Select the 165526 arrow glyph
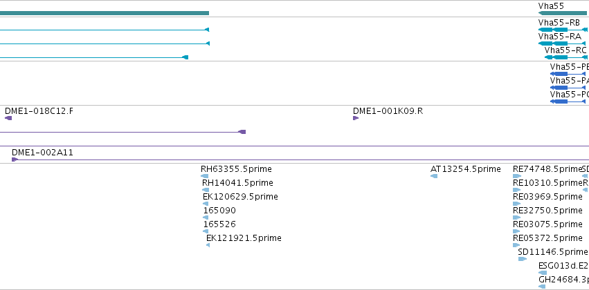The height and width of the screenshot is (290, 589). (206, 231)
